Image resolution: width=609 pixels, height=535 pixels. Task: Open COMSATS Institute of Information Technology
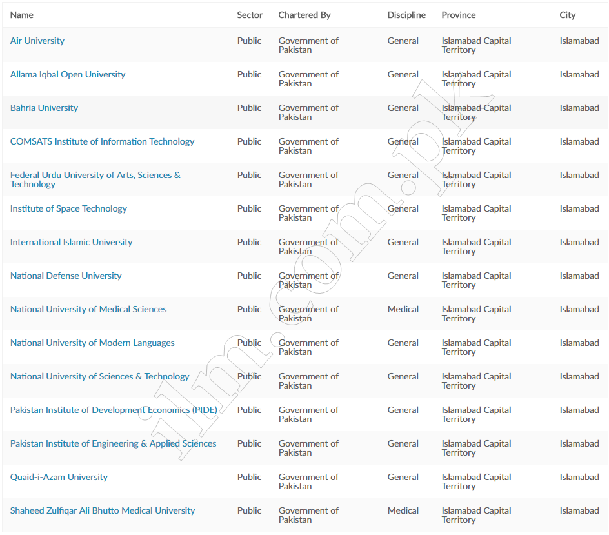[x=102, y=141]
